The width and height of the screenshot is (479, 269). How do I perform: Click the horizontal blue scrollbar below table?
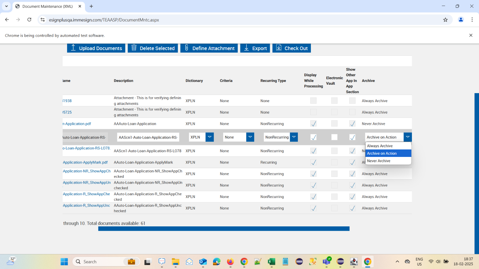[224, 229]
